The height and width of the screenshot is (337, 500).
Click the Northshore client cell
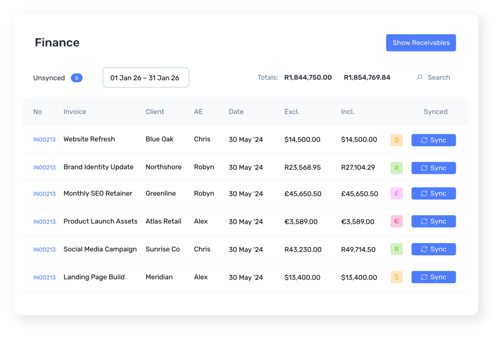point(164,167)
